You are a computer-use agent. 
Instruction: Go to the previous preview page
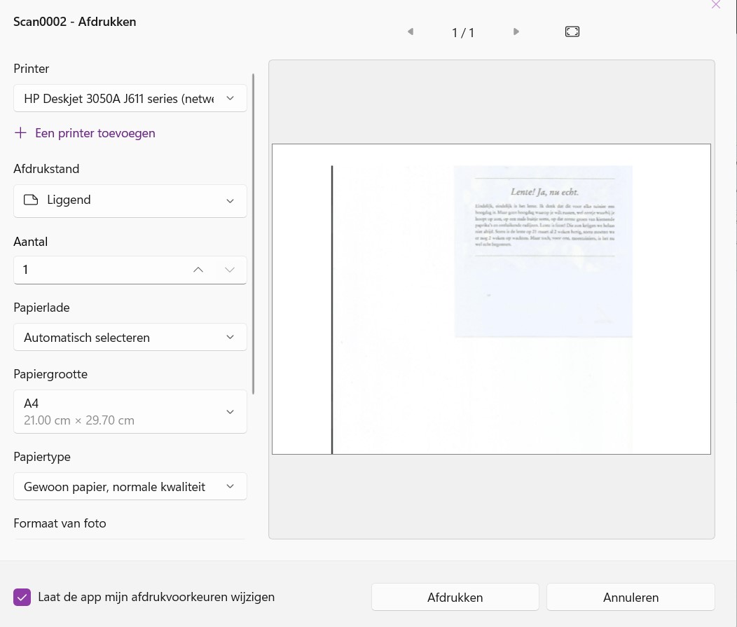click(x=411, y=32)
